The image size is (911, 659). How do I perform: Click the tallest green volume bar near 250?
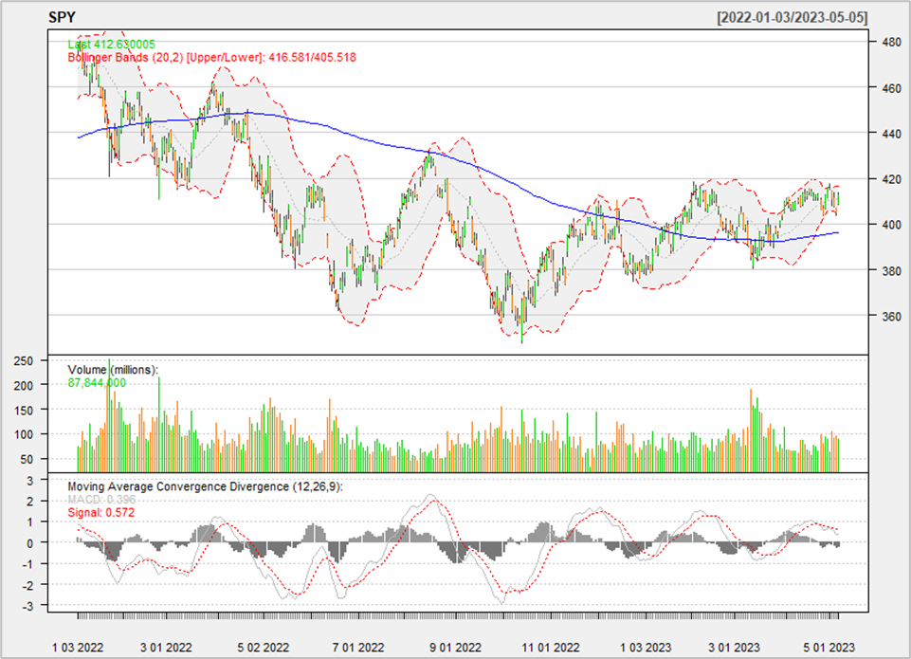[x=109, y=415]
